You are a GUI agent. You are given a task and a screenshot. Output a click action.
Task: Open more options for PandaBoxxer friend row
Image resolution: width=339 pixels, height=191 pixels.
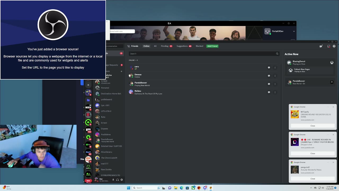click(275, 84)
